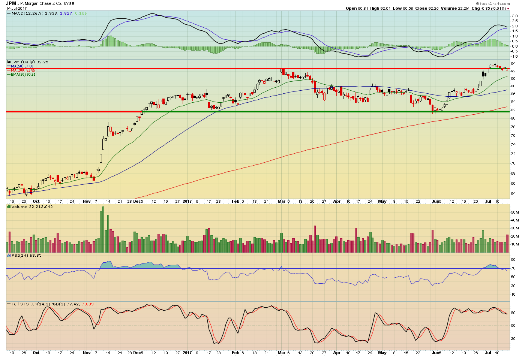
Task: Click the JPM ticker symbol in the header
Action: tap(11, 3)
